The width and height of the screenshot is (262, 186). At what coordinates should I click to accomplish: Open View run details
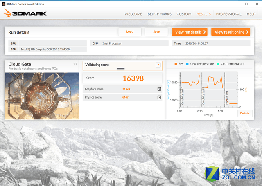(x=190, y=32)
